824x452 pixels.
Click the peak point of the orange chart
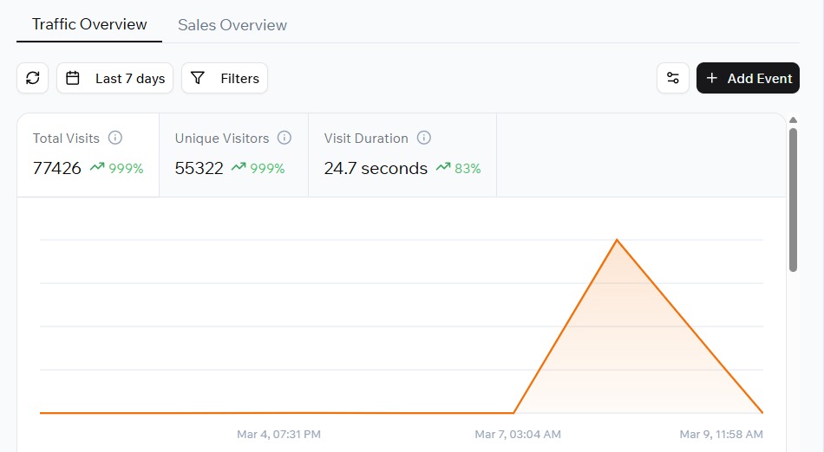click(x=617, y=240)
